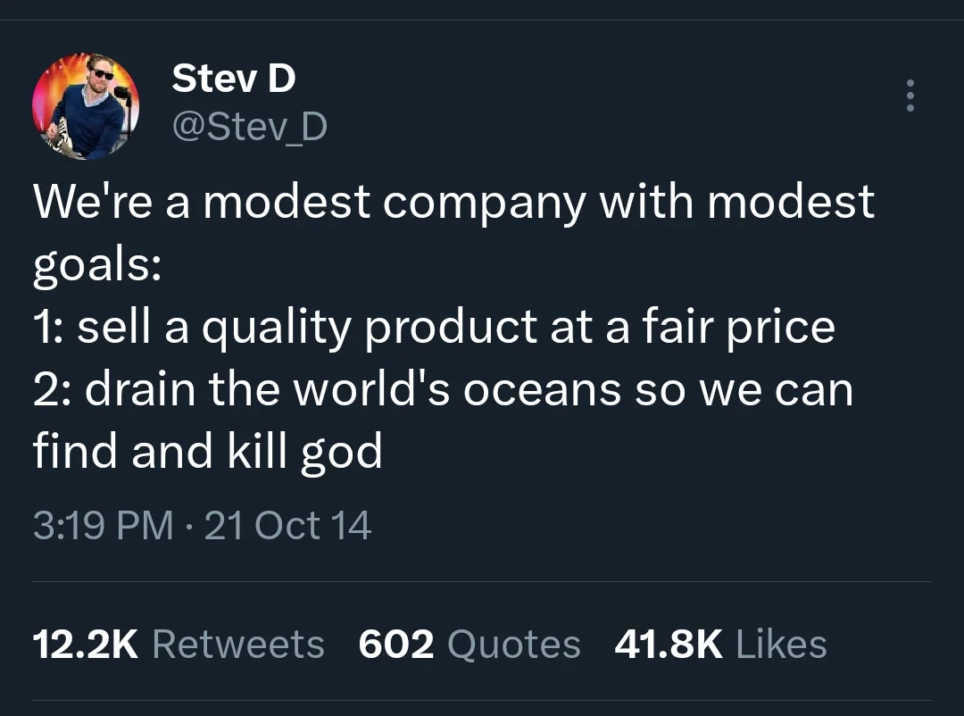Click the word "Likes"

point(782,645)
